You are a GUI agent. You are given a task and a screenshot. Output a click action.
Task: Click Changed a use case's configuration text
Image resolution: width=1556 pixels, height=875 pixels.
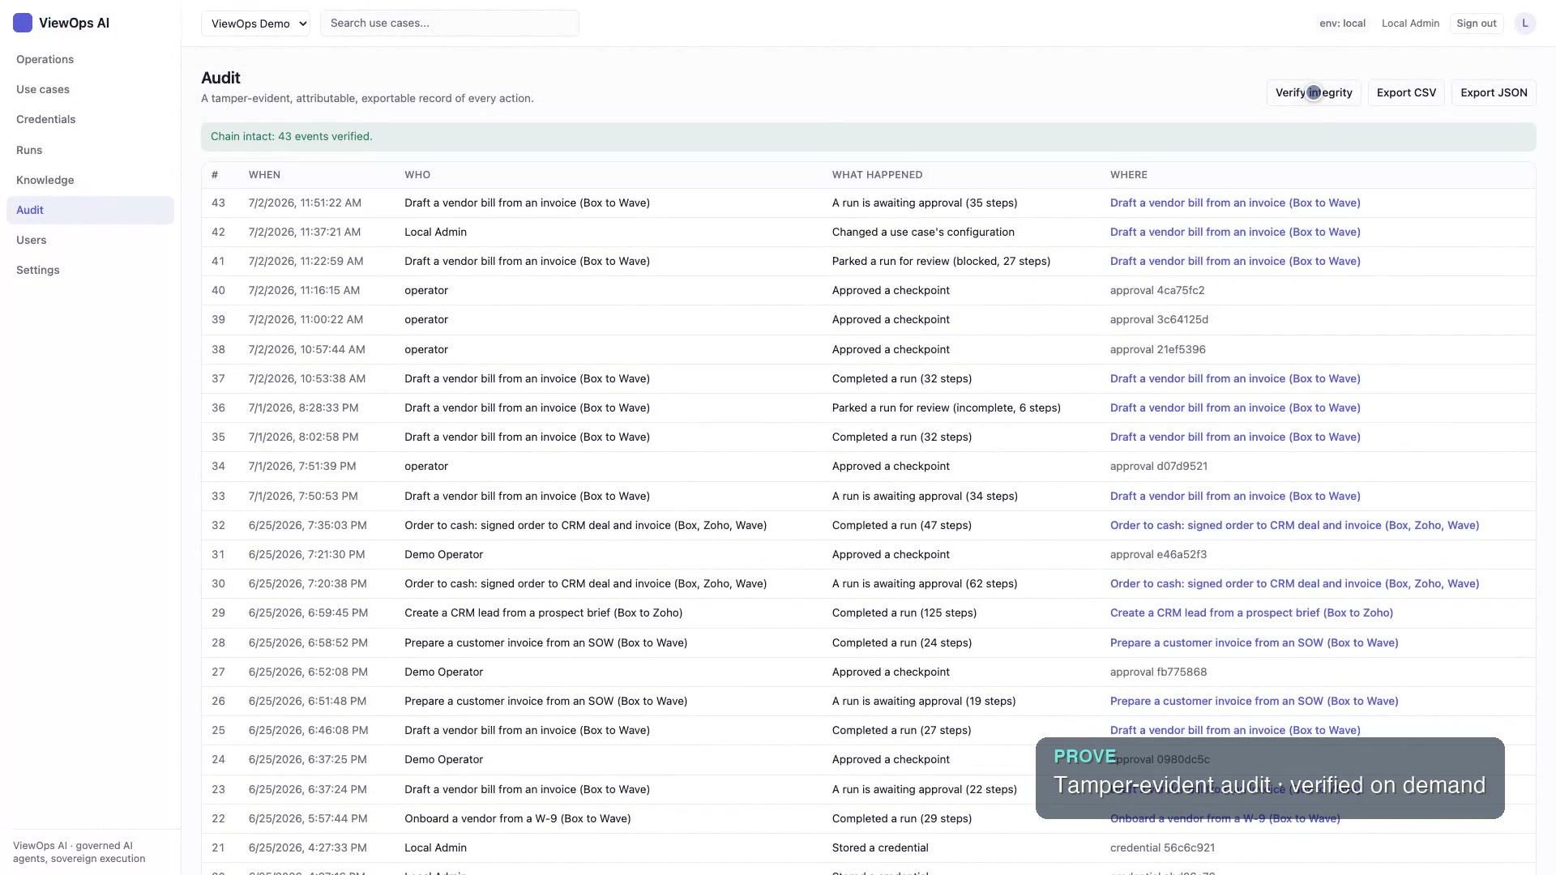(x=923, y=232)
